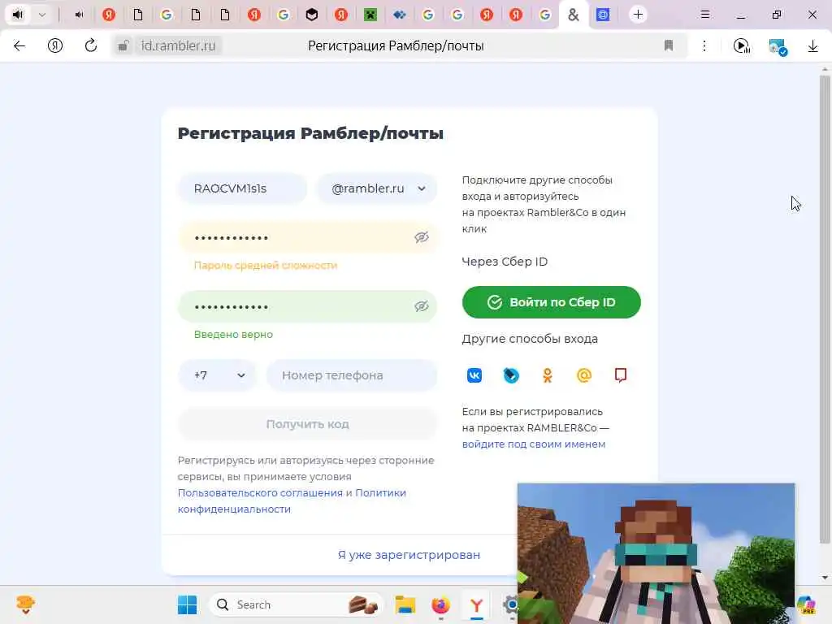This screenshot has width=832, height=624.
Task: Click the password confirmation field
Action: (307, 306)
